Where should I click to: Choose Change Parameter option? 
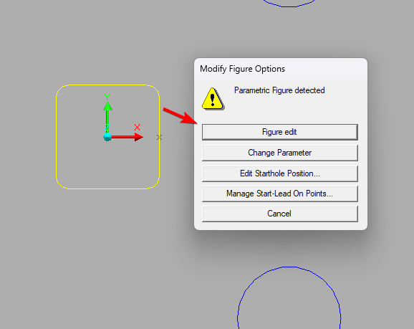(x=279, y=153)
